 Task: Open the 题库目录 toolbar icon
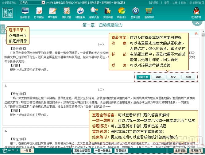25,13
